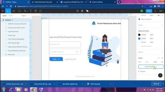Screen dimensions: 165x92
Task: Open long-arrow-alt-right svg downloaded file
Action: 43,84
